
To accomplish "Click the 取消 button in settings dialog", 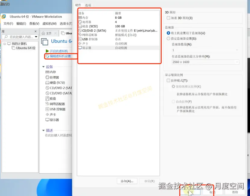I will (212, 192).
